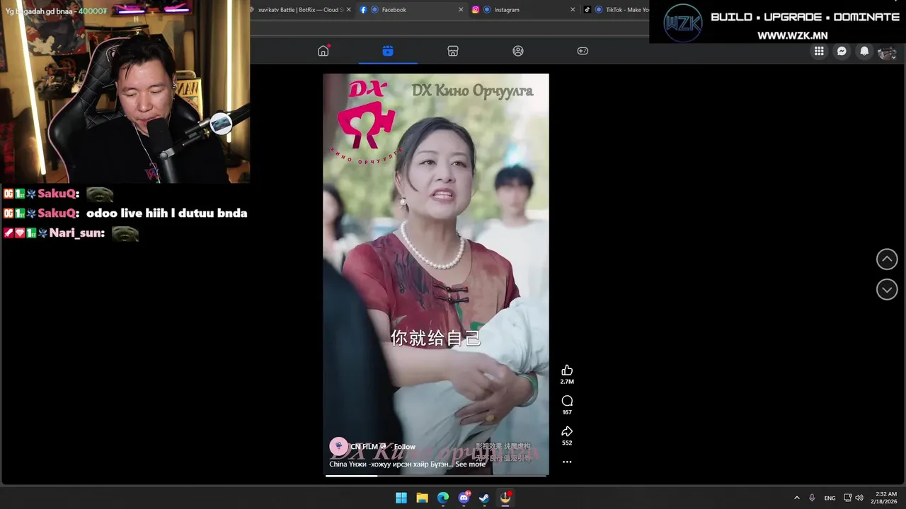
Task: Open Facebook Marketplace icon
Action: (453, 51)
